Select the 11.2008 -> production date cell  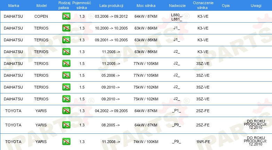pyautogui.click(x=111, y=142)
